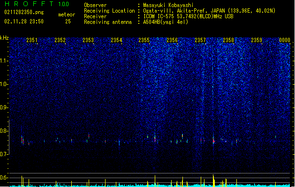Click the Receiving antenna label

click(x=108, y=22)
